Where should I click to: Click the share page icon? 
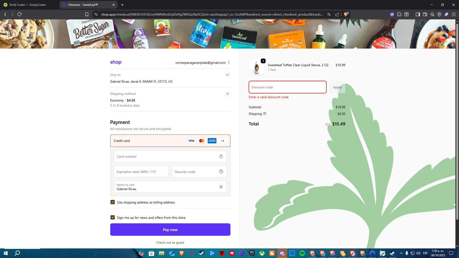point(337,14)
